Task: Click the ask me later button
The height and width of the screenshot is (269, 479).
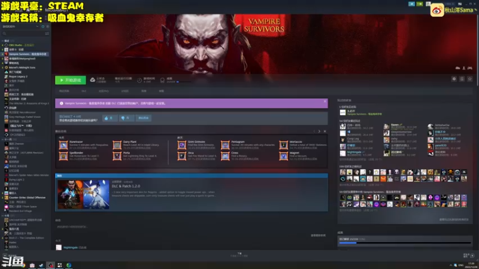Action: pyautogui.click(x=143, y=118)
